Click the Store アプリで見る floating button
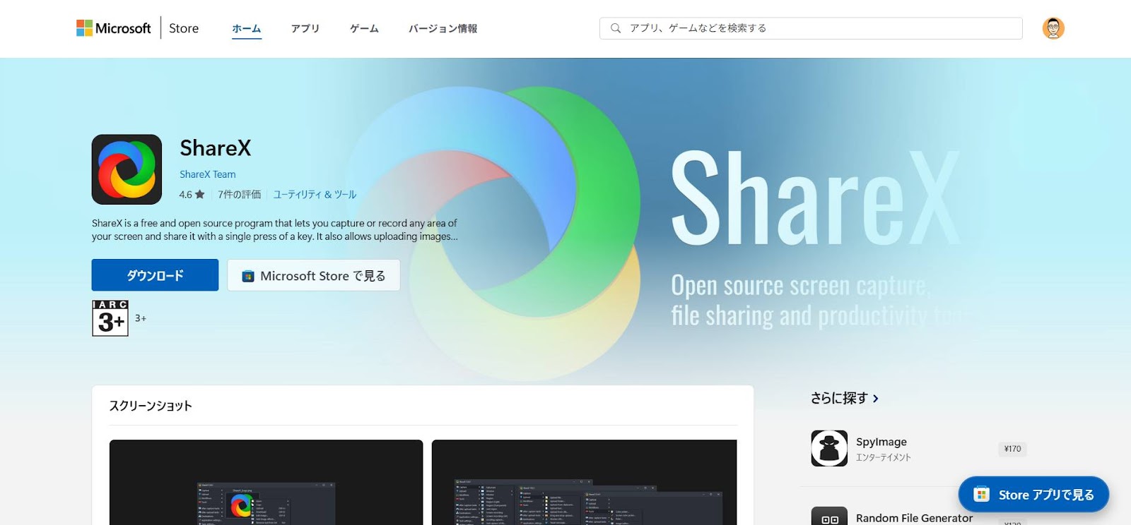 [1033, 495]
